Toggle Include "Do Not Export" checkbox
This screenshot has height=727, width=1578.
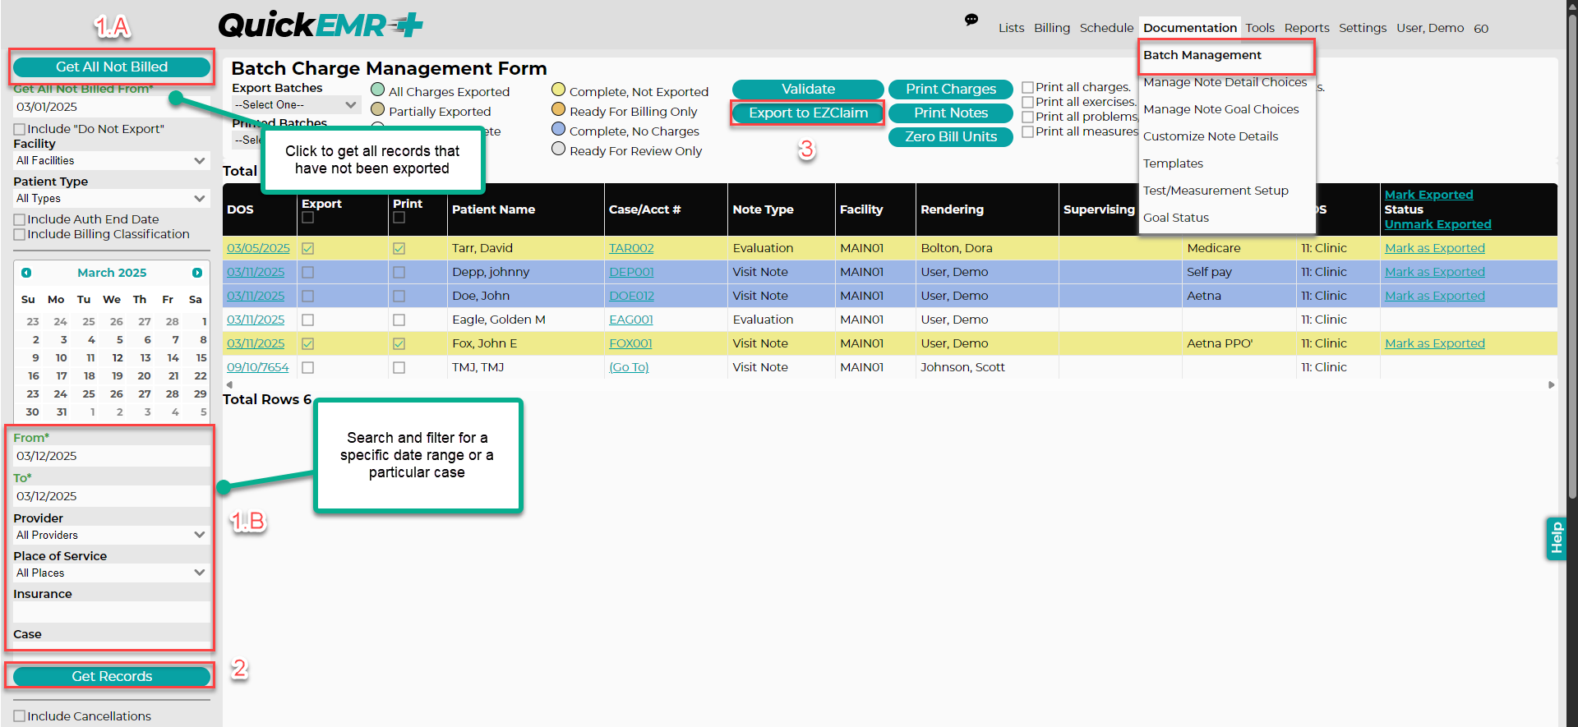20,129
